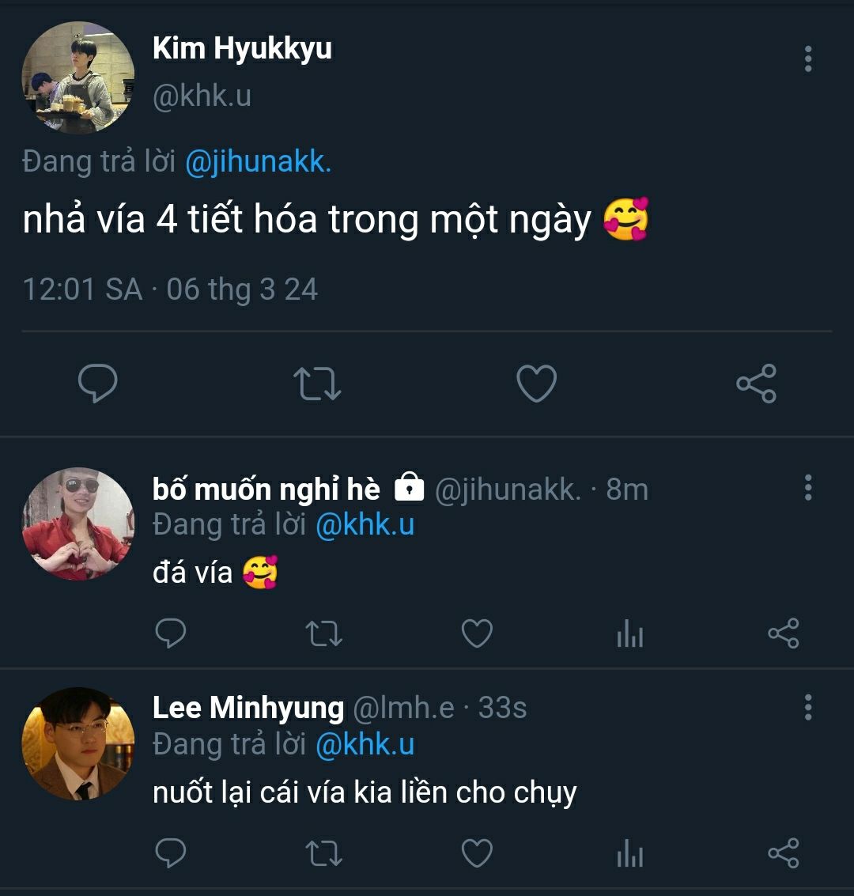Open Lee Minhyung's profile avatar

(77, 743)
